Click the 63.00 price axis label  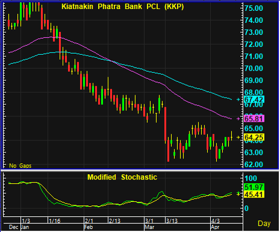pos(254,152)
